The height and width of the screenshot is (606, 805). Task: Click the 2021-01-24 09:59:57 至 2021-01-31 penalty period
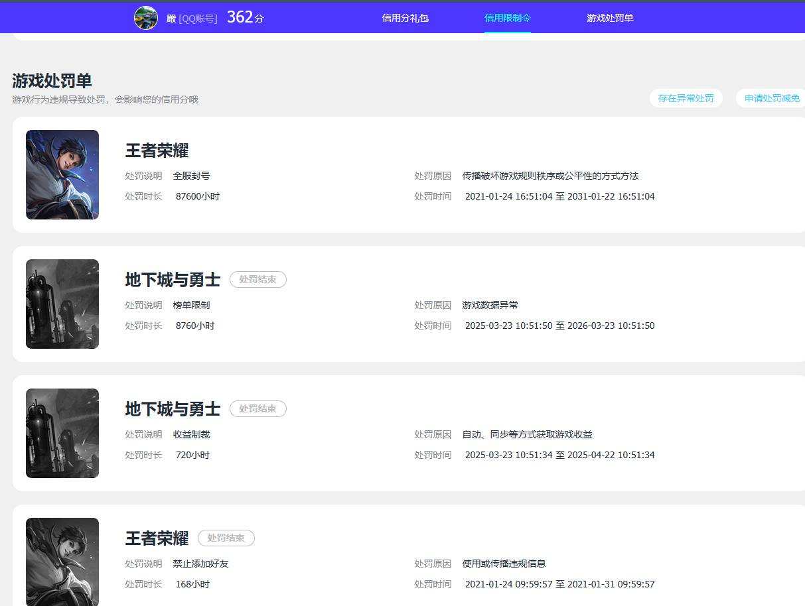(x=560, y=584)
